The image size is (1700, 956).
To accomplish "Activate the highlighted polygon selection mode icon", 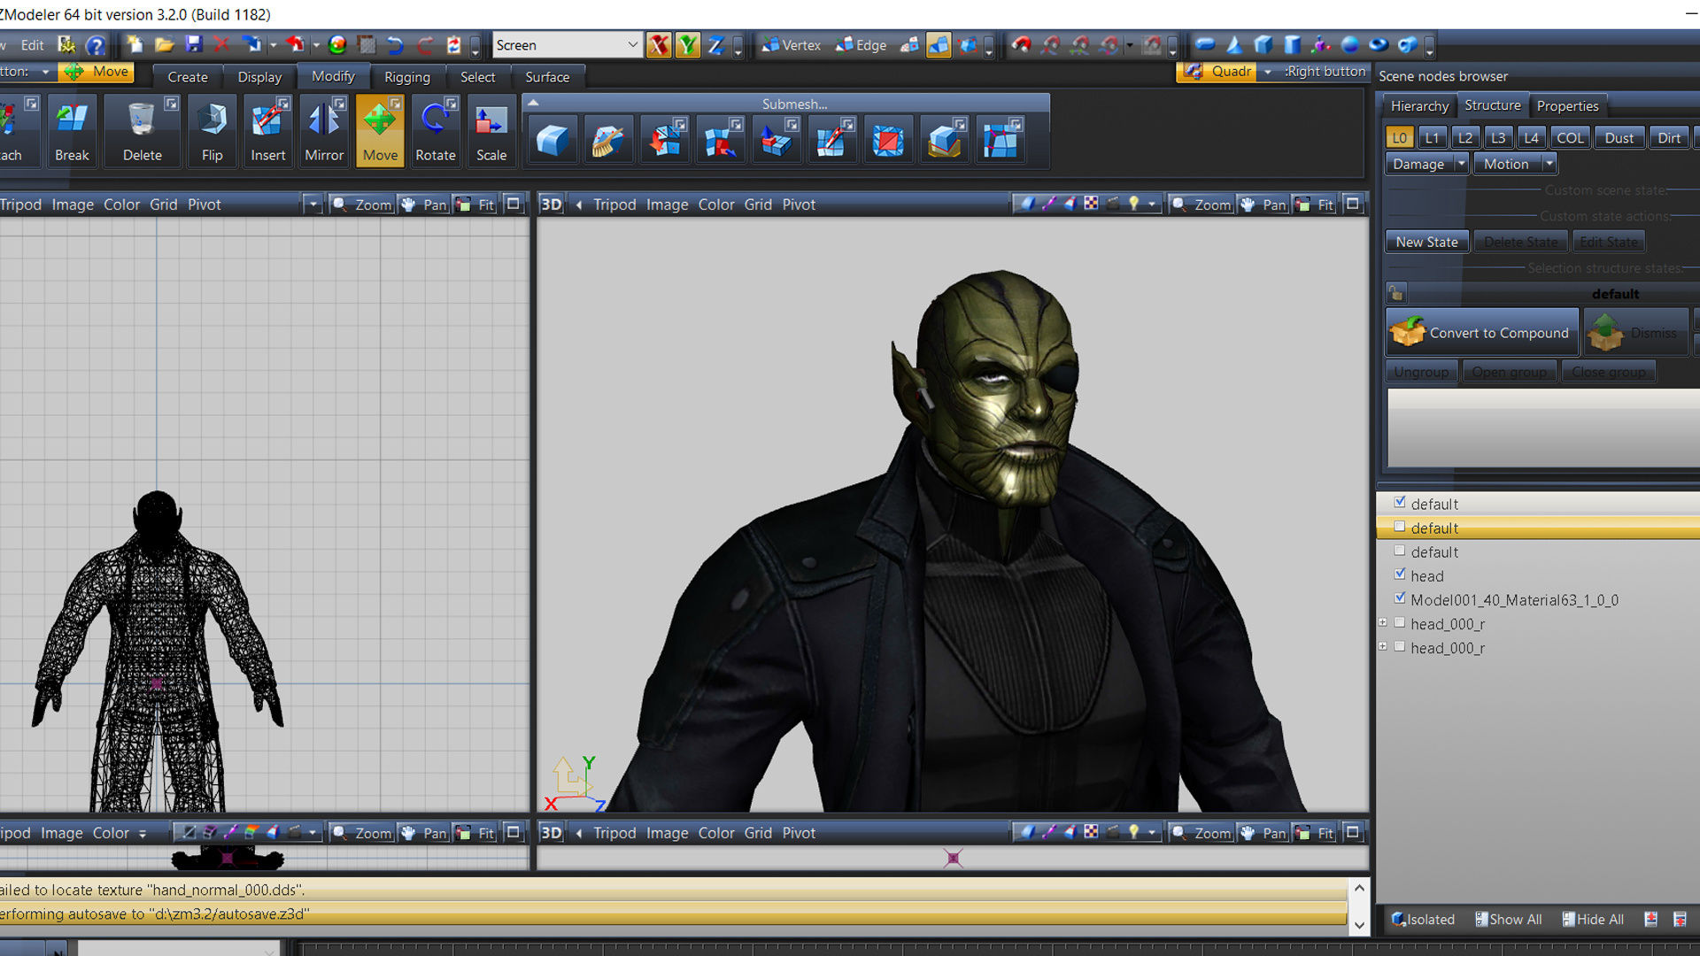I will (x=939, y=44).
